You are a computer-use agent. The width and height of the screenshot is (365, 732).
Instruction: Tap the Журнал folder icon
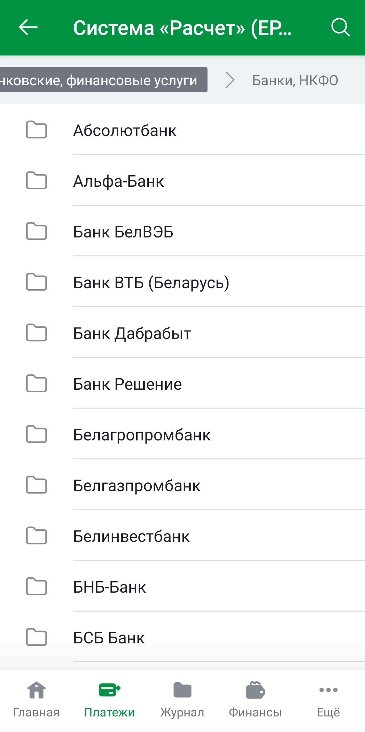click(x=182, y=690)
